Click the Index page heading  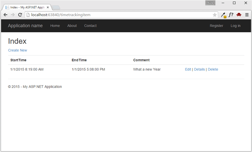(17, 41)
